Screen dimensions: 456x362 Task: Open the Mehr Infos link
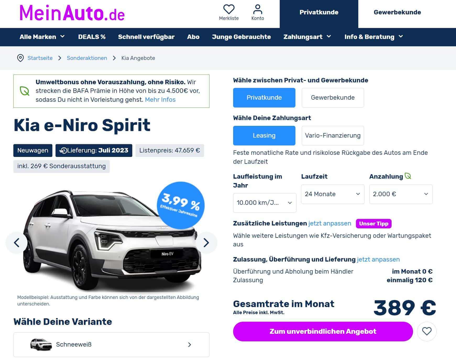tap(160, 100)
